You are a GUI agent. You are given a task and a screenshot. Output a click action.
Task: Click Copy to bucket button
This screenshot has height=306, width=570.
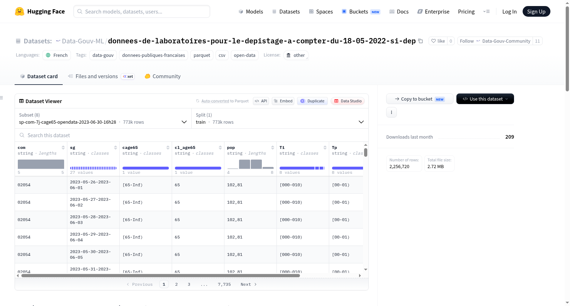tap(420, 99)
